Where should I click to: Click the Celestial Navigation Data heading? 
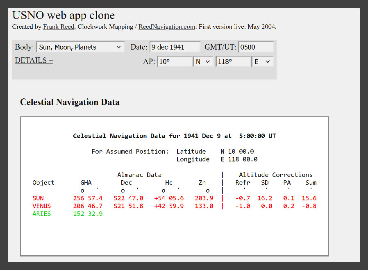70,102
